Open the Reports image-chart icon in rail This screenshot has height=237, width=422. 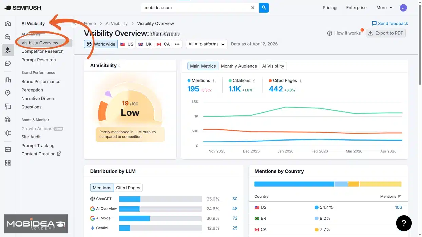coord(8,150)
